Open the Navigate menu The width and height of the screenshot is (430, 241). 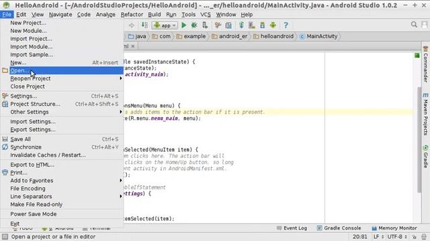[60, 15]
